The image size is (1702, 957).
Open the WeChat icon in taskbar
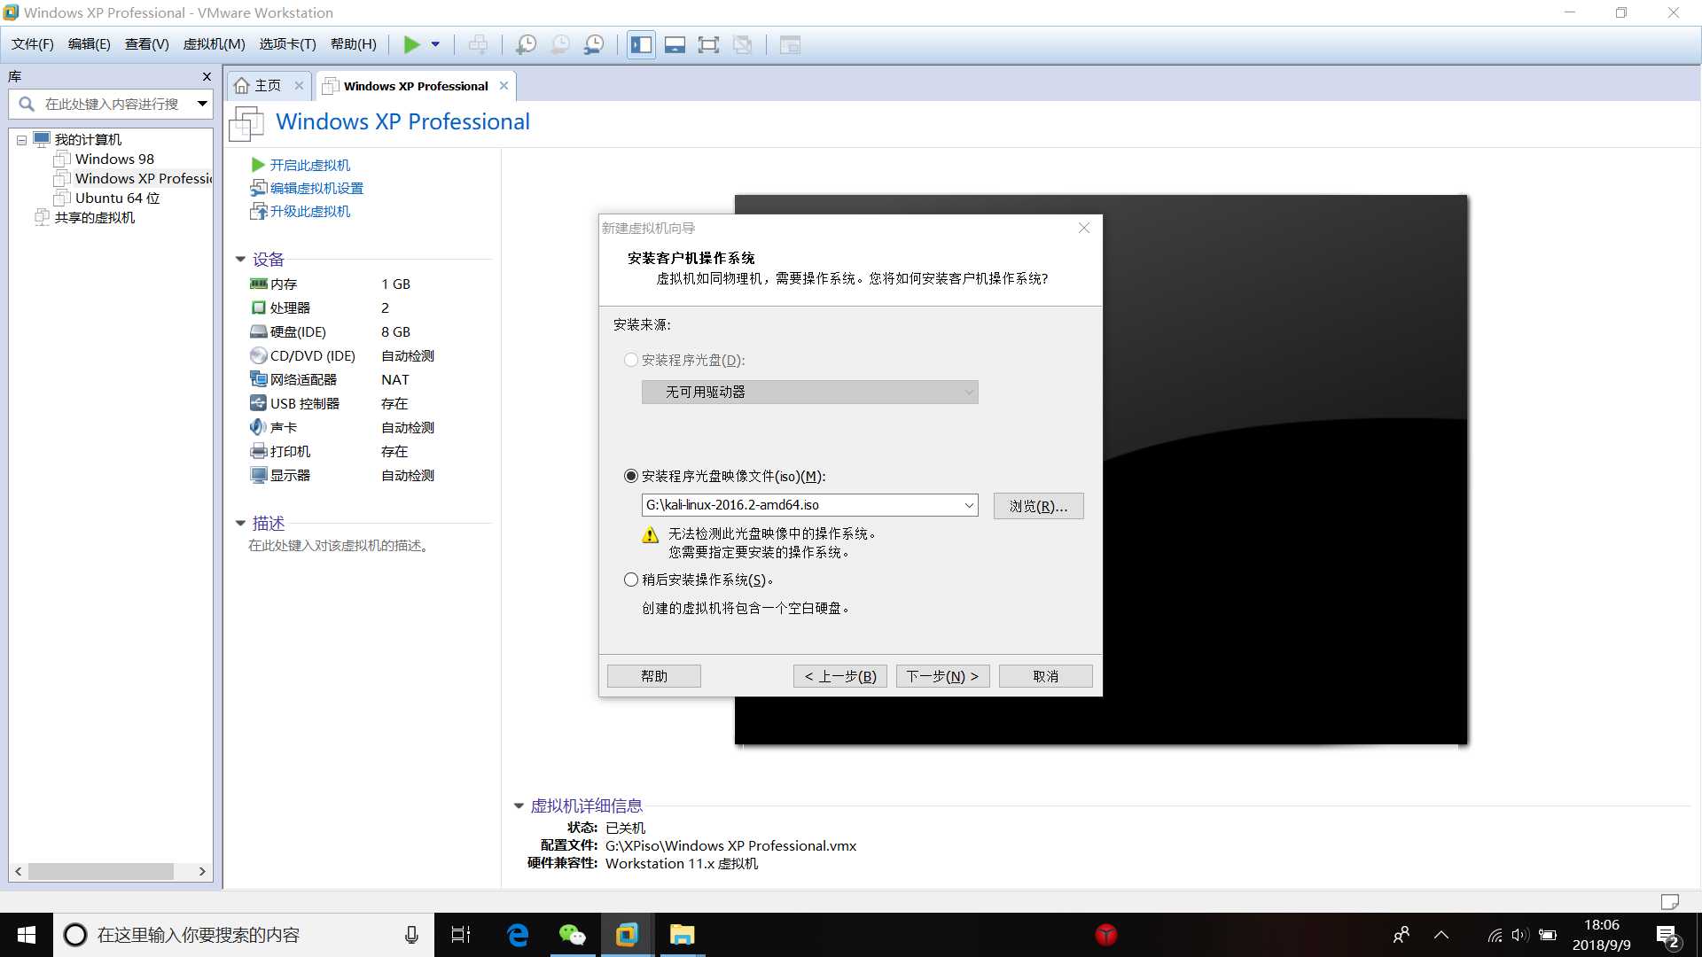(x=572, y=935)
